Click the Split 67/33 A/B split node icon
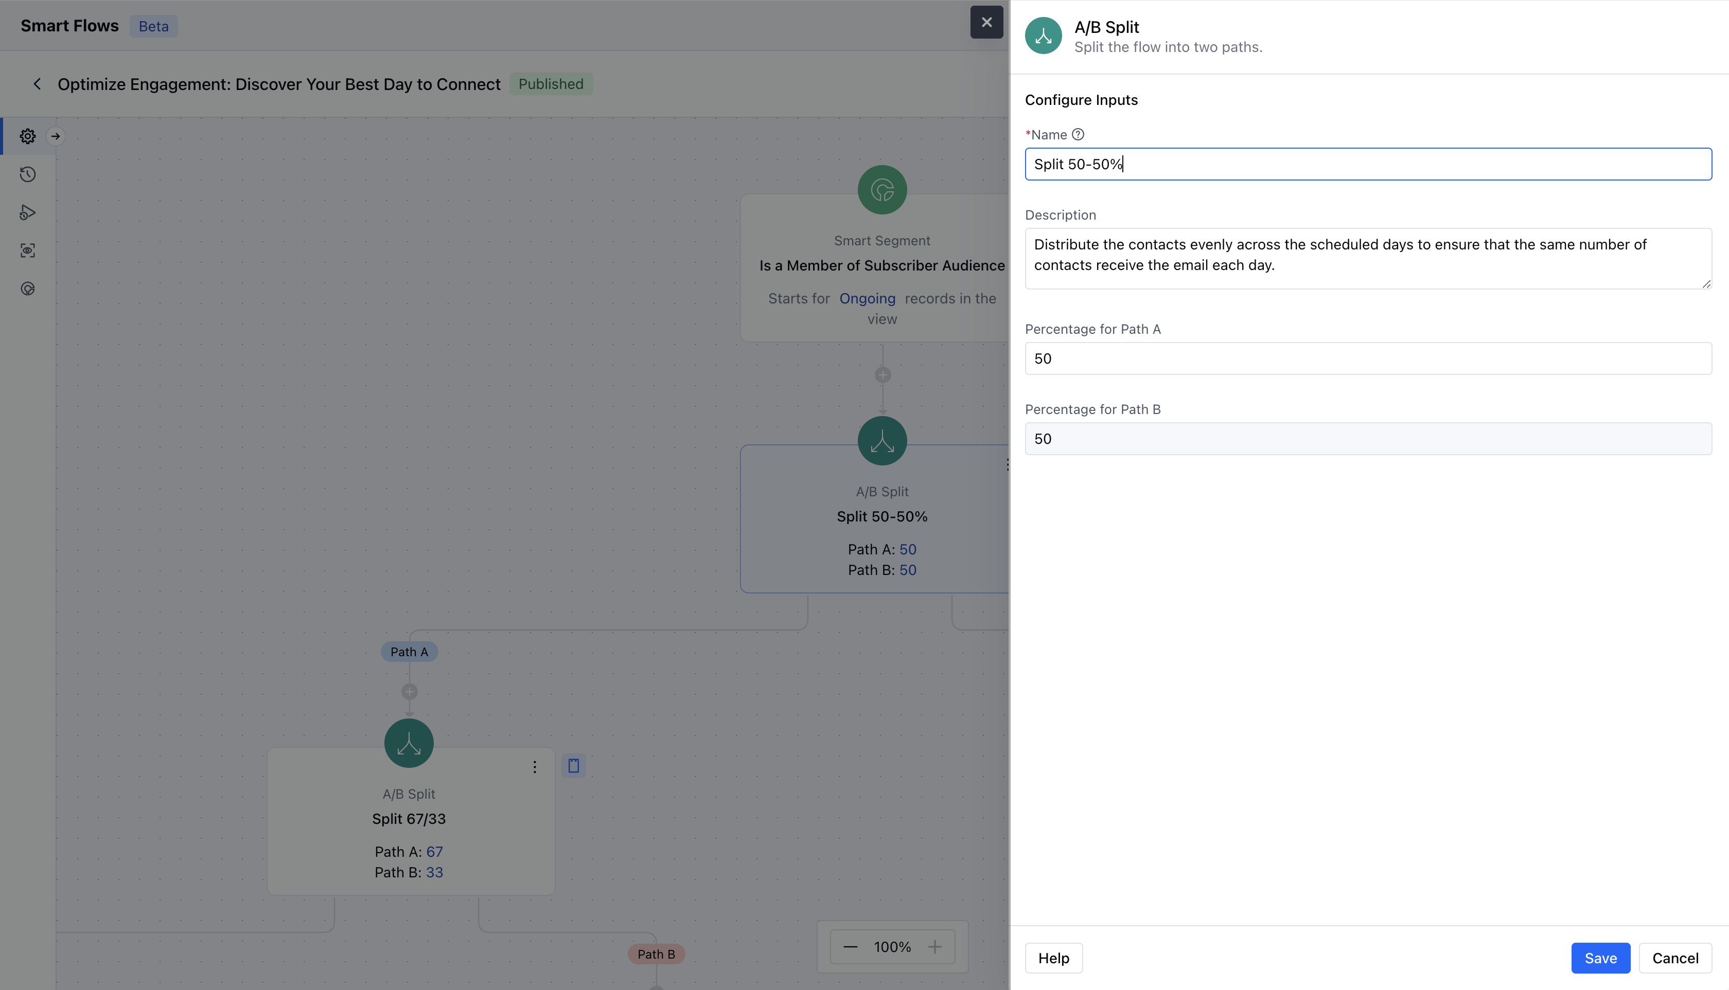The image size is (1729, 990). coord(409,743)
